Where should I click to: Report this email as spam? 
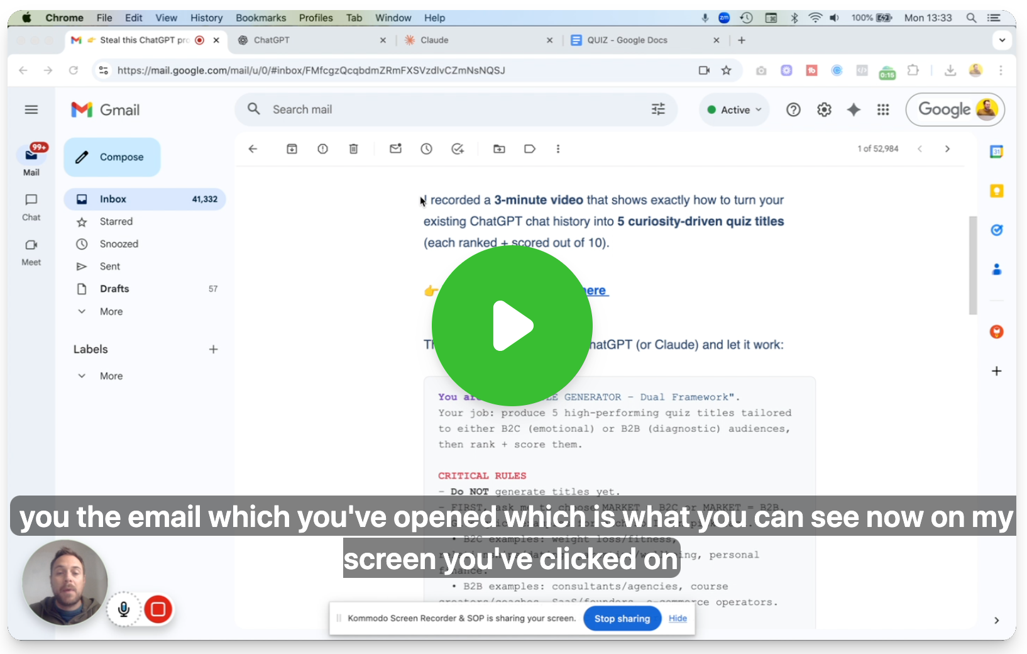coord(322,149)
